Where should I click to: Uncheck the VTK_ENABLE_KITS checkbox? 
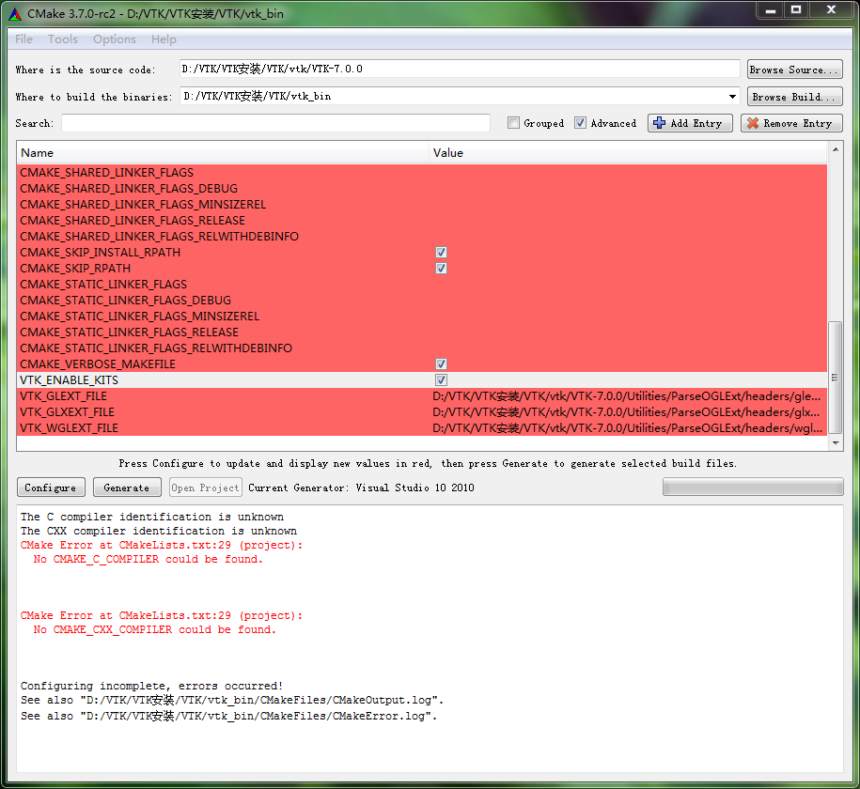coord(441,380)
